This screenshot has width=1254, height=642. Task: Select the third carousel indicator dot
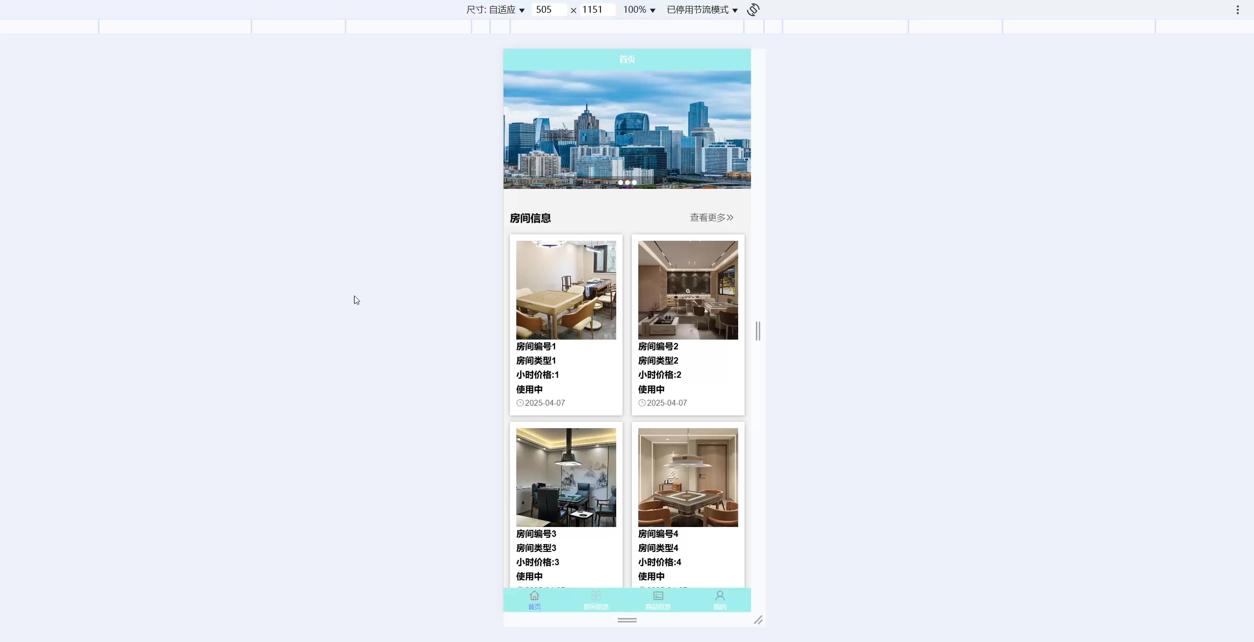tap(634, 183)
